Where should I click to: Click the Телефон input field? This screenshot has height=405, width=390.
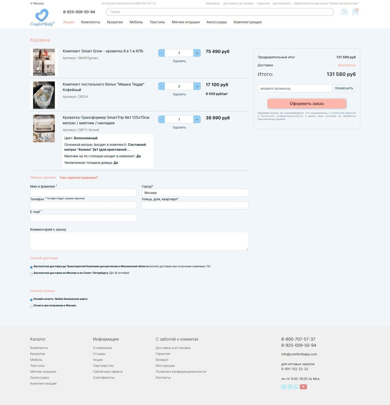coord(83,205)
